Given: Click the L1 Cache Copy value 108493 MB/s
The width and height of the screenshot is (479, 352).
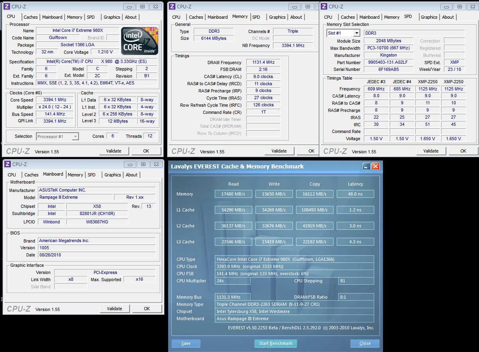Looking at the screenshot, I should point(315,210).
